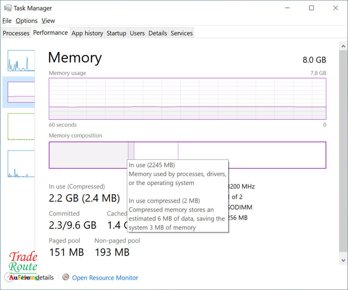Switch to the Startup tab
Screen dimensions: 348x290
[x=116, y=33]
